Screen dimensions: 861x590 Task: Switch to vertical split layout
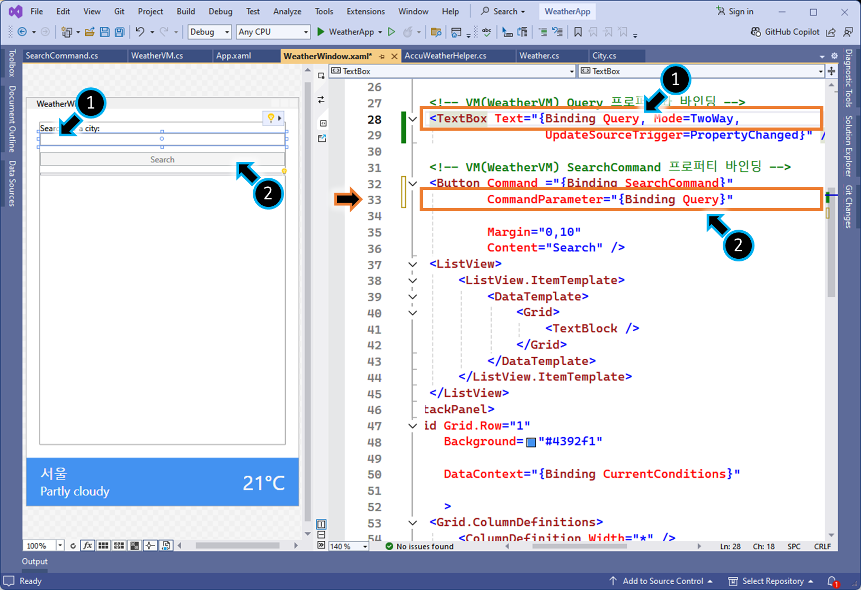[x=321, y=524]
